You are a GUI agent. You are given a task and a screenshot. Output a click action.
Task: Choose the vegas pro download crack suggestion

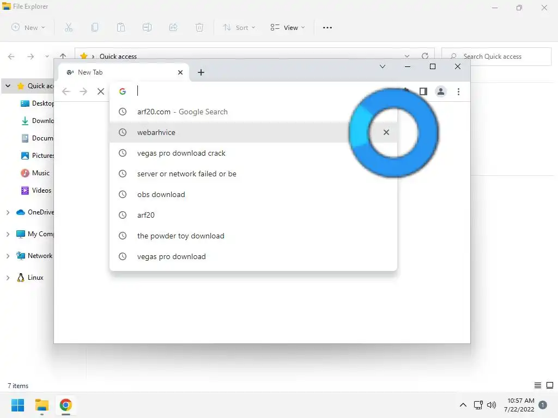click(253, 153)
